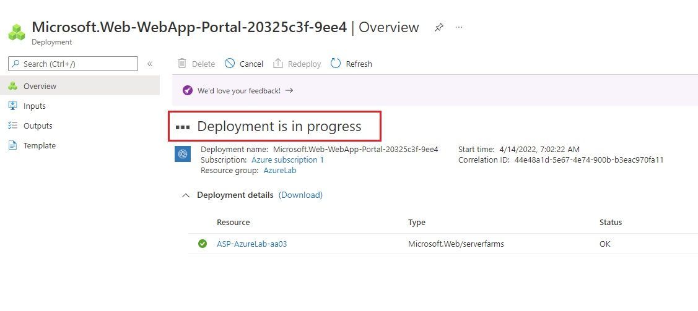Click the Microsoft.Web/serverfarms type cell
The height and width of the screenshot is (311, 698).
[x=456, y=244]
